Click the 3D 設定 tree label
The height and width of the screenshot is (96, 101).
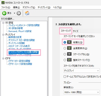(9, 23)
